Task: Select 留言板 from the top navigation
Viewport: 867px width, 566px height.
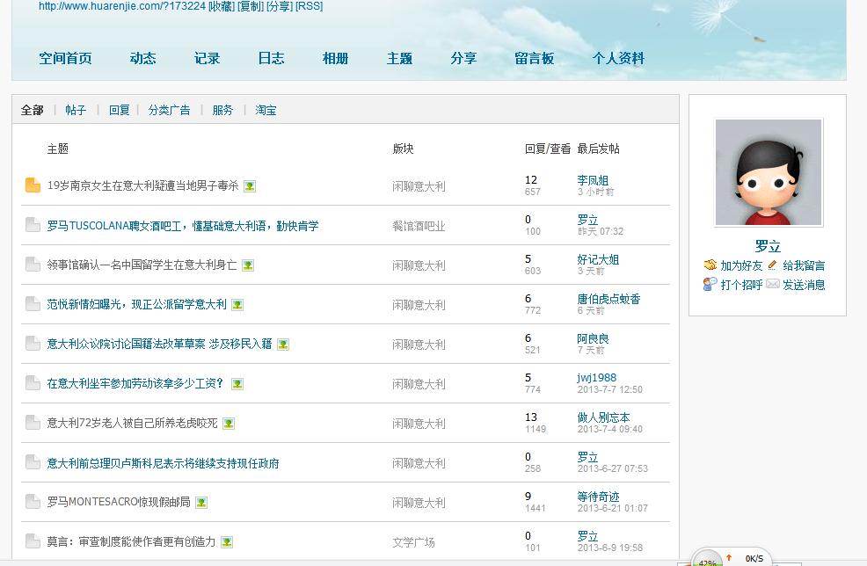Action: [x=535, y=59]
